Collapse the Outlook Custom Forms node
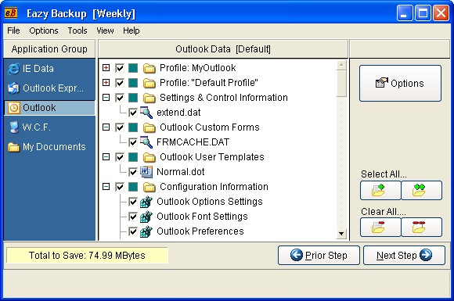Image resolution: width=454 pixels, height=301 pixels. coord(106,127)
